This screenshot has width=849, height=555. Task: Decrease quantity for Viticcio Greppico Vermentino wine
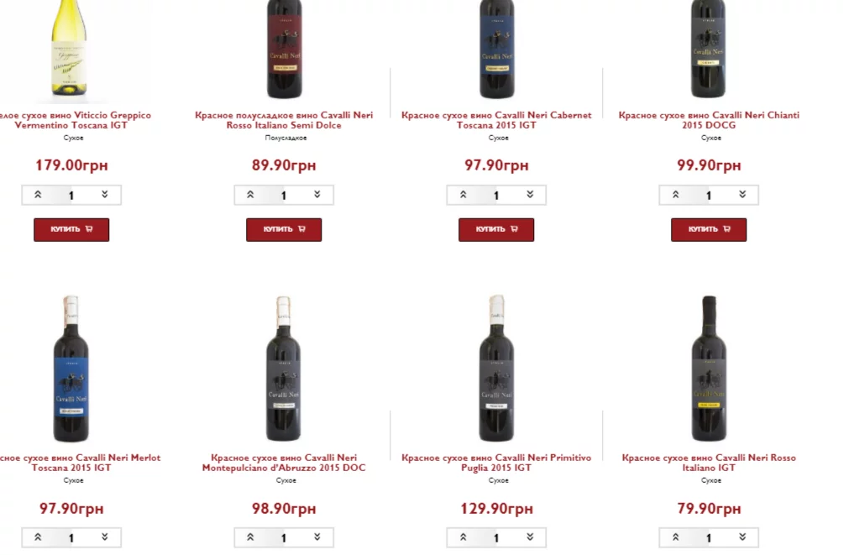[x=104, y=195]
